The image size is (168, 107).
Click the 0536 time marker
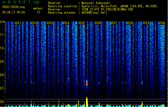coord(98,23)
